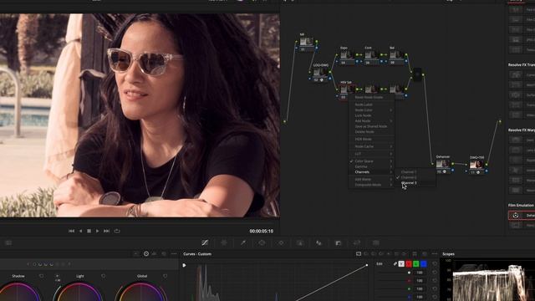Click the viewer timecode 00:00:05:10
This screenshot has width=535, height=301.
coord(261,231)
